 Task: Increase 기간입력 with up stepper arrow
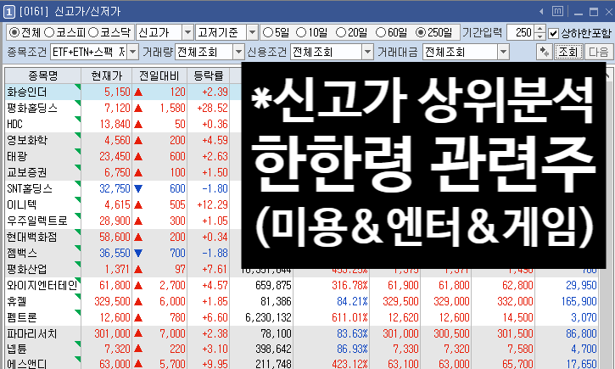click(x=540, y=29)
